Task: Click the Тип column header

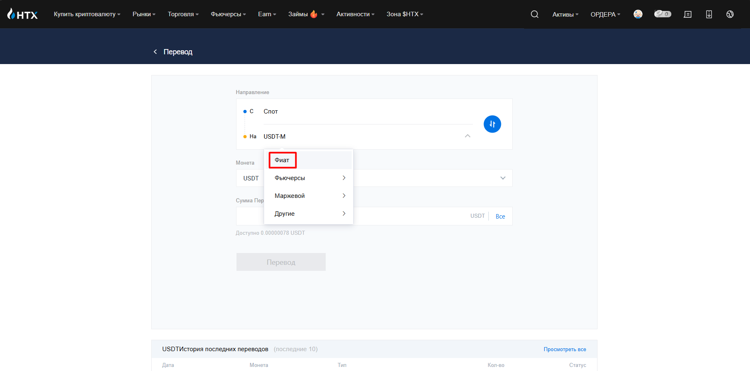Action: (342, 365)
